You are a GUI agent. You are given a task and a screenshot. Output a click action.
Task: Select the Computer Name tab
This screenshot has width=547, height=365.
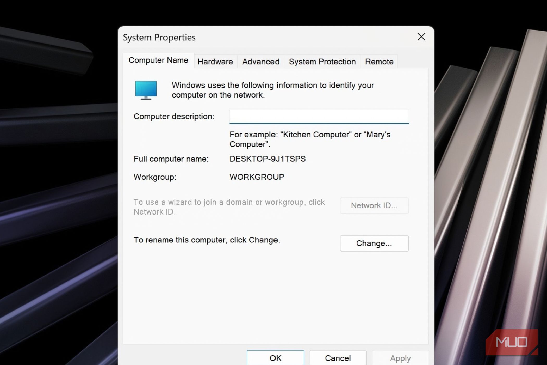click(x=158, y=60)
